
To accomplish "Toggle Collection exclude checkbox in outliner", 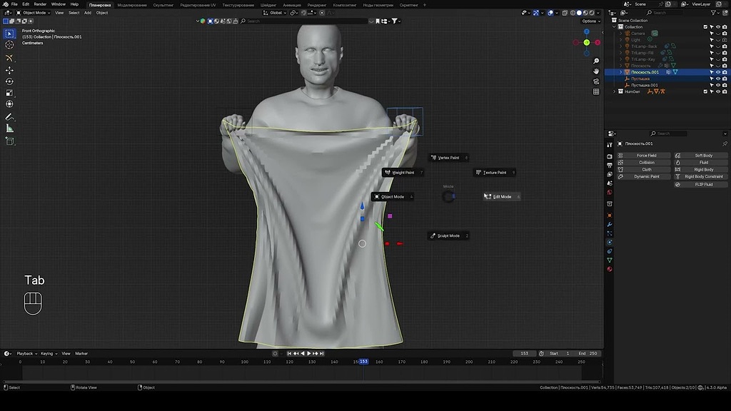I will [x=705, y=27].
